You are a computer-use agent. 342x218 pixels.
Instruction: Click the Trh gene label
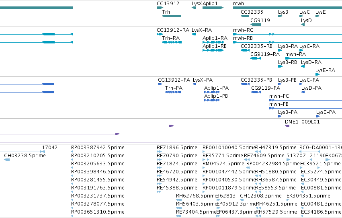166,12
